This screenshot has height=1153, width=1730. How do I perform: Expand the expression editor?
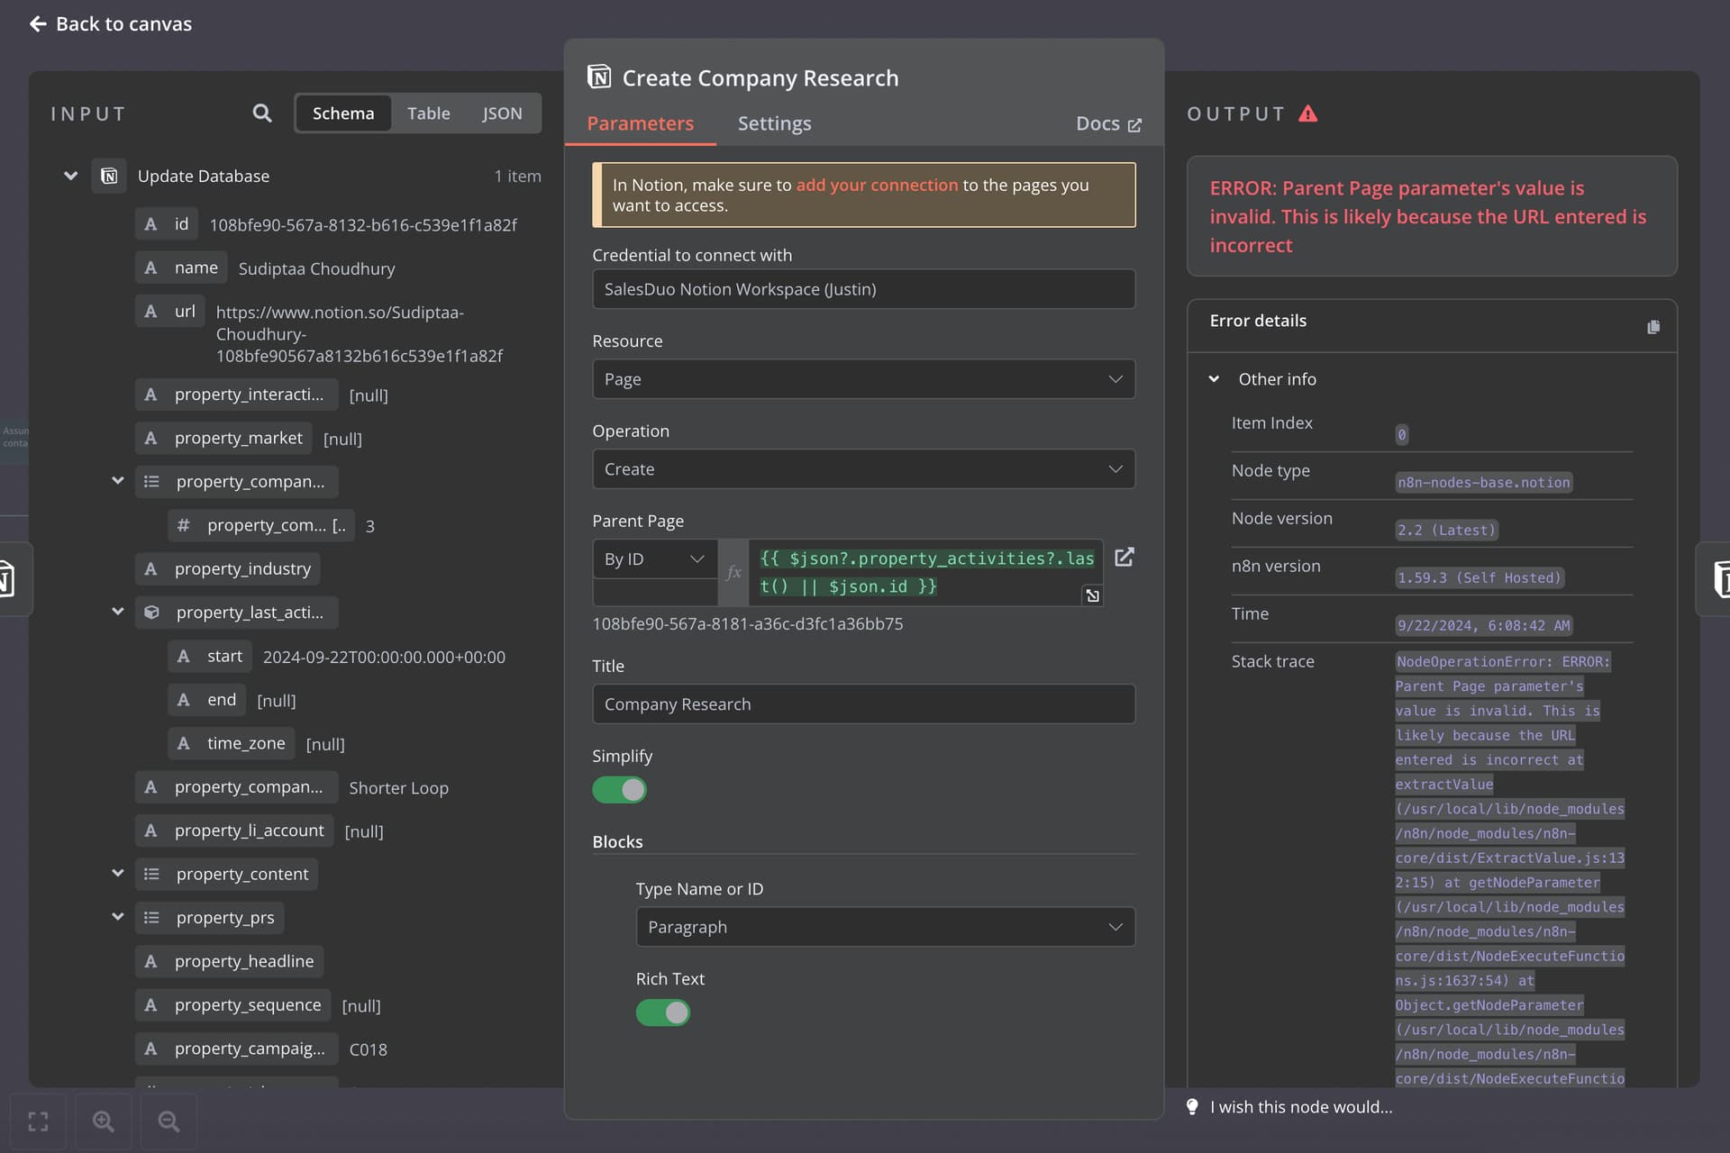pos(1092,595)
